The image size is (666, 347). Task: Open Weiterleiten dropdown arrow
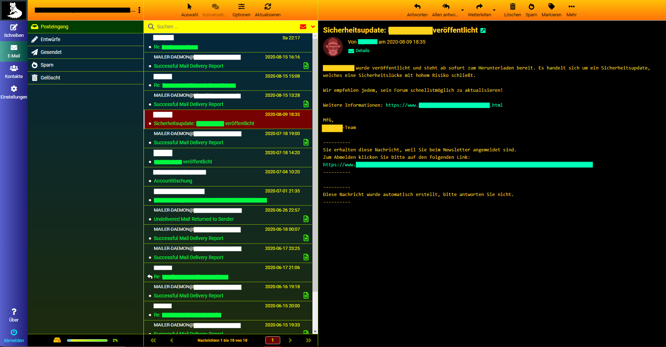click(x=494, y=10)
